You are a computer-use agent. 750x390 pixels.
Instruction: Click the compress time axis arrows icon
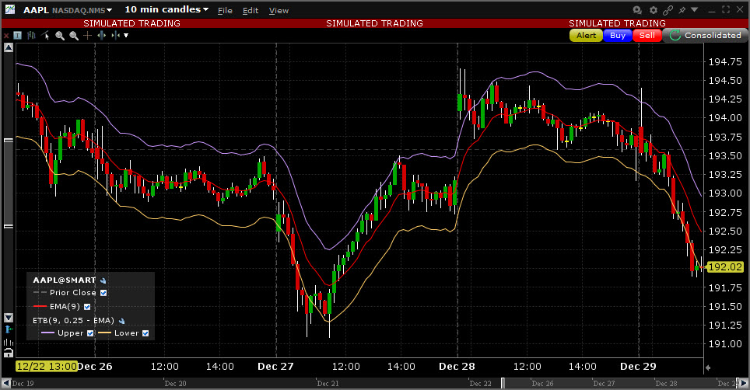(115, 35)
